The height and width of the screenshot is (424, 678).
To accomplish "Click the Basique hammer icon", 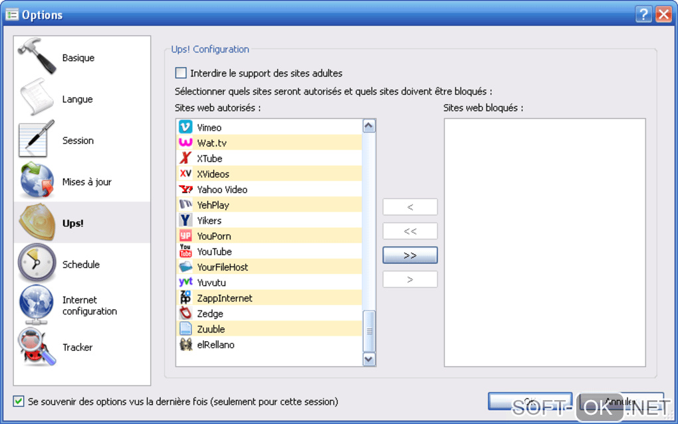I will pos(37,57).
